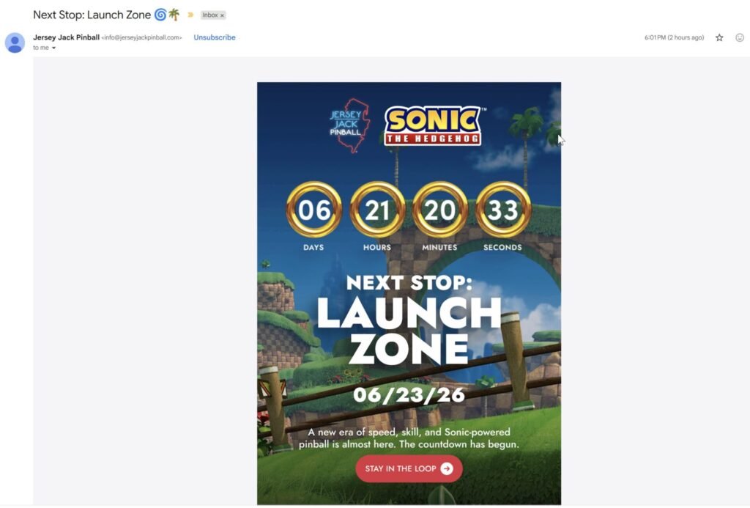
Task: Click the gold ring showing 33 seconds
Action: [502, 209]
